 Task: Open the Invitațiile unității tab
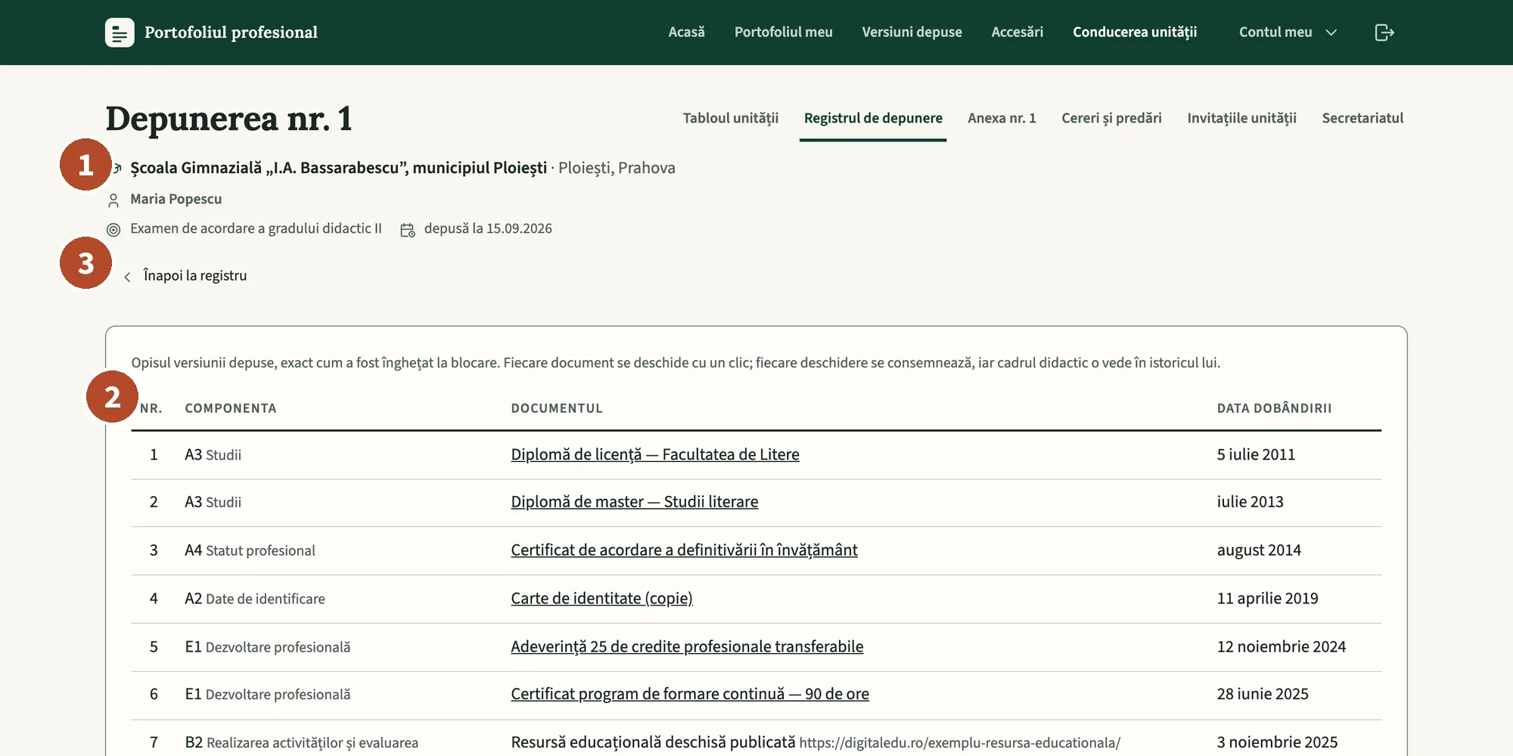(x=1241, y=118)
